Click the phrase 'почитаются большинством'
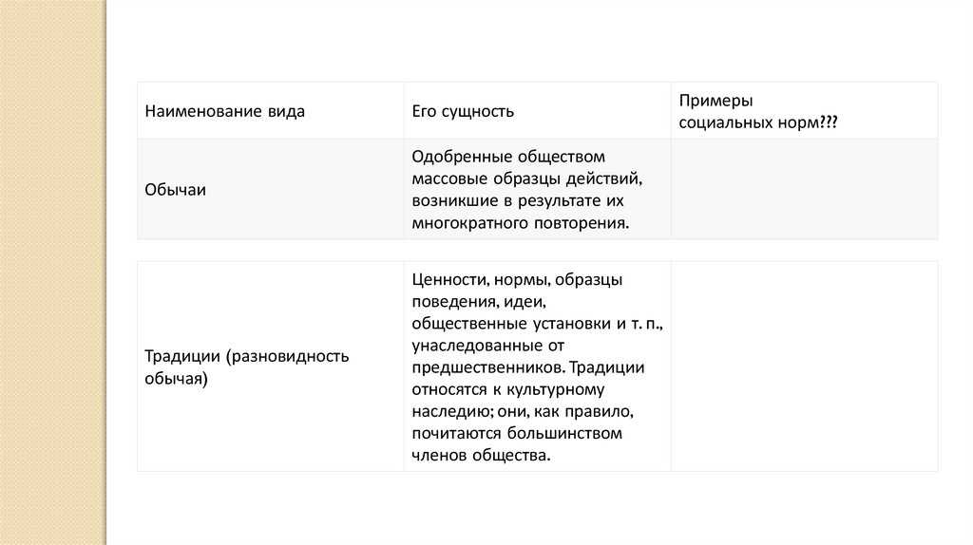 [517, 434]
